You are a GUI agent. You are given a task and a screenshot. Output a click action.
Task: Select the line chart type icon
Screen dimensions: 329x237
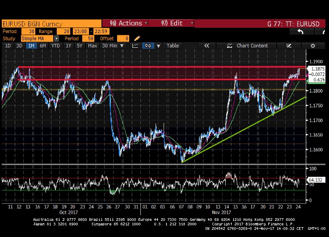(135, 46)
